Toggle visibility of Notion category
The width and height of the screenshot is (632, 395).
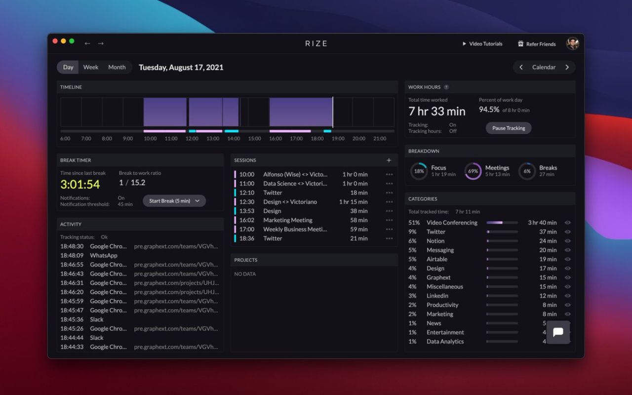tap(568, 241)
